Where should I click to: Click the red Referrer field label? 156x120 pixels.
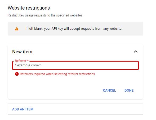[x=20, y=61]
